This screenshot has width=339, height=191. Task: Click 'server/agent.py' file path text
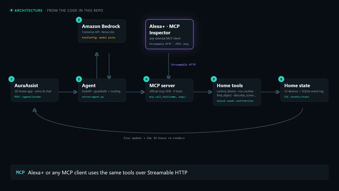point(93,97)
